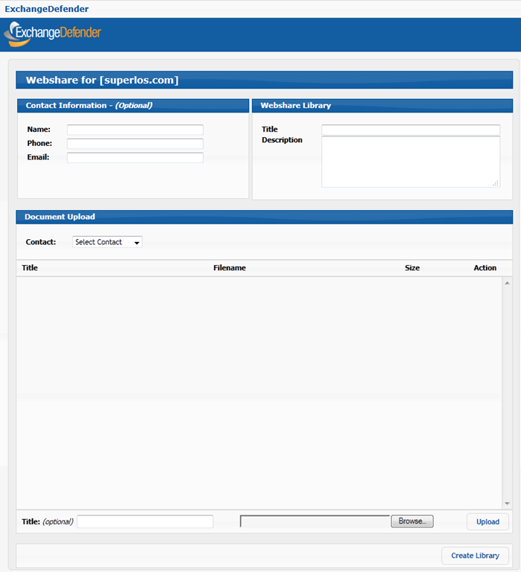Click the ExchangeDefender page title text
The image size is (521, 572).
pyautogui.click(x=46, y=9)
